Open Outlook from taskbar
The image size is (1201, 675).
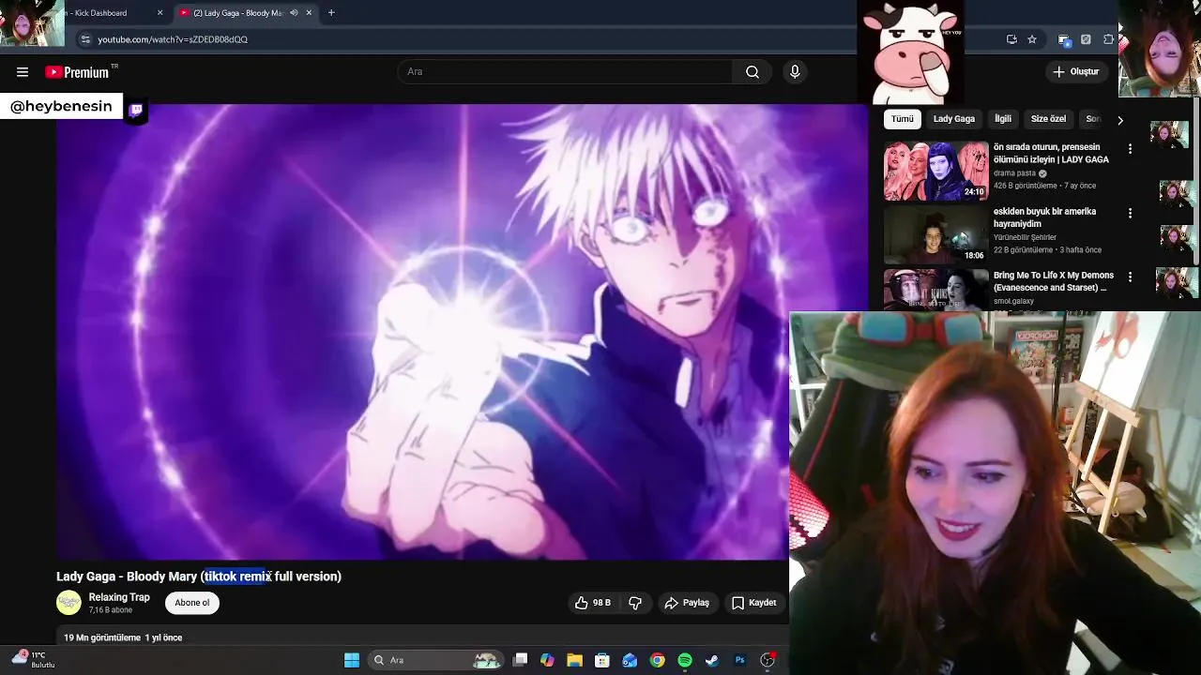630,660
